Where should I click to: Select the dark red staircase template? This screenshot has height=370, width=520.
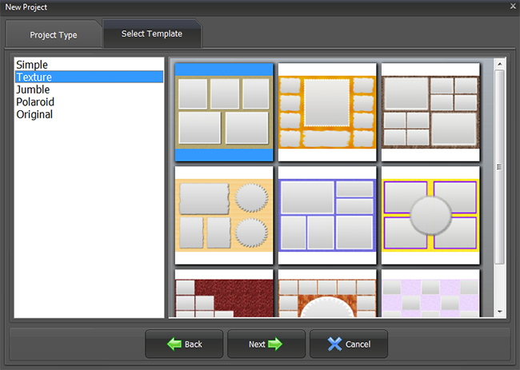click(x=224, y=293)
